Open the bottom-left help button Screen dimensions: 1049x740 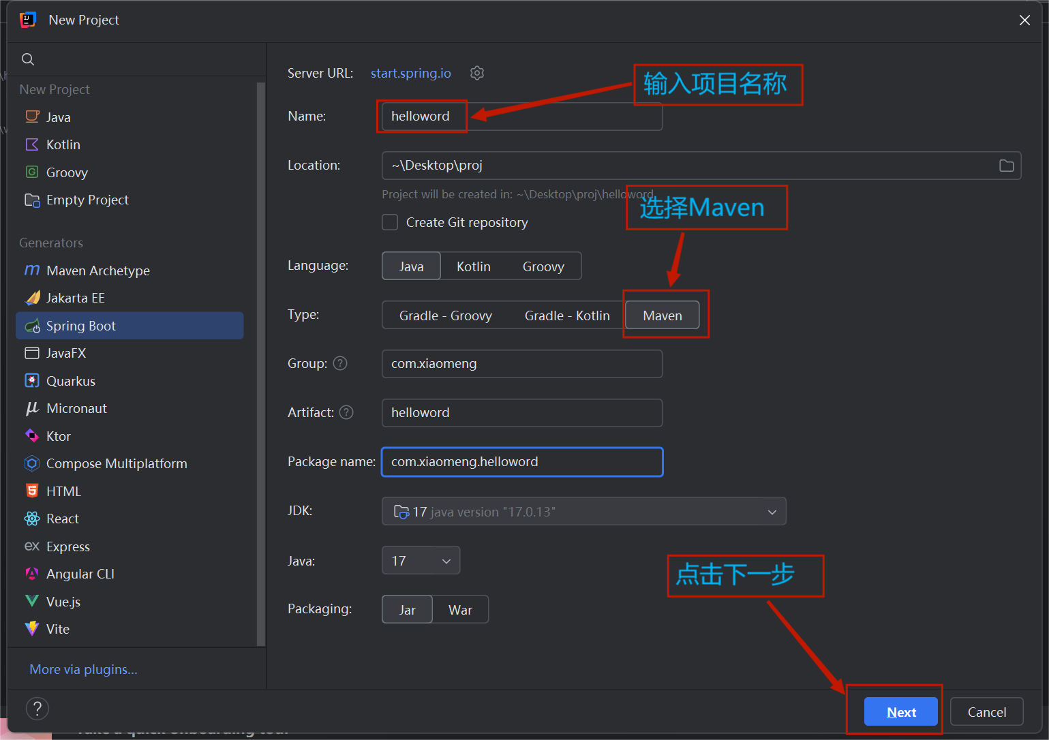(x=37, y=709)
